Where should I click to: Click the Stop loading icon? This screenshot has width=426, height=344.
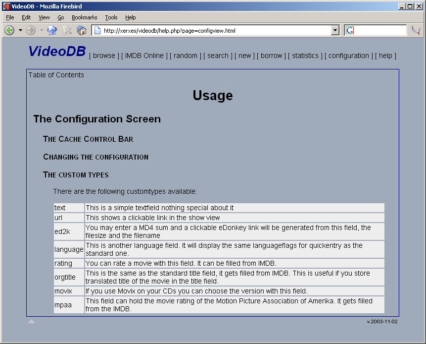pos(67,30)
